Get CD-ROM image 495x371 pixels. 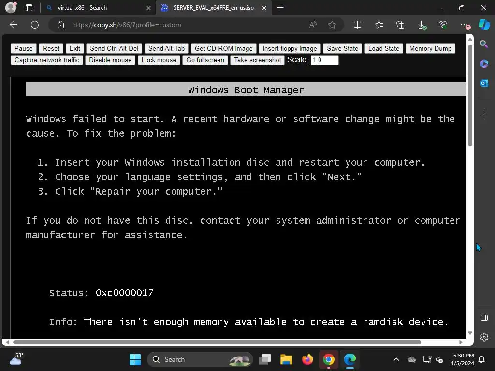pyautogui.click(x=223, y=48)
